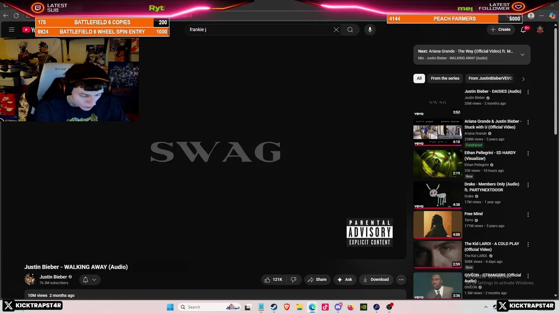Image resolution: width=559 pixels, height=314 pixels.
Task: Open the Ethan Pellegrini channel name
Action: point(476,165)
